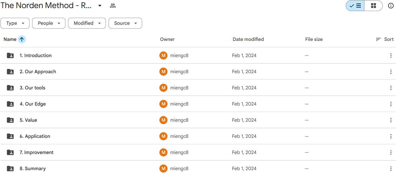Open the Sort options menu

385,39
